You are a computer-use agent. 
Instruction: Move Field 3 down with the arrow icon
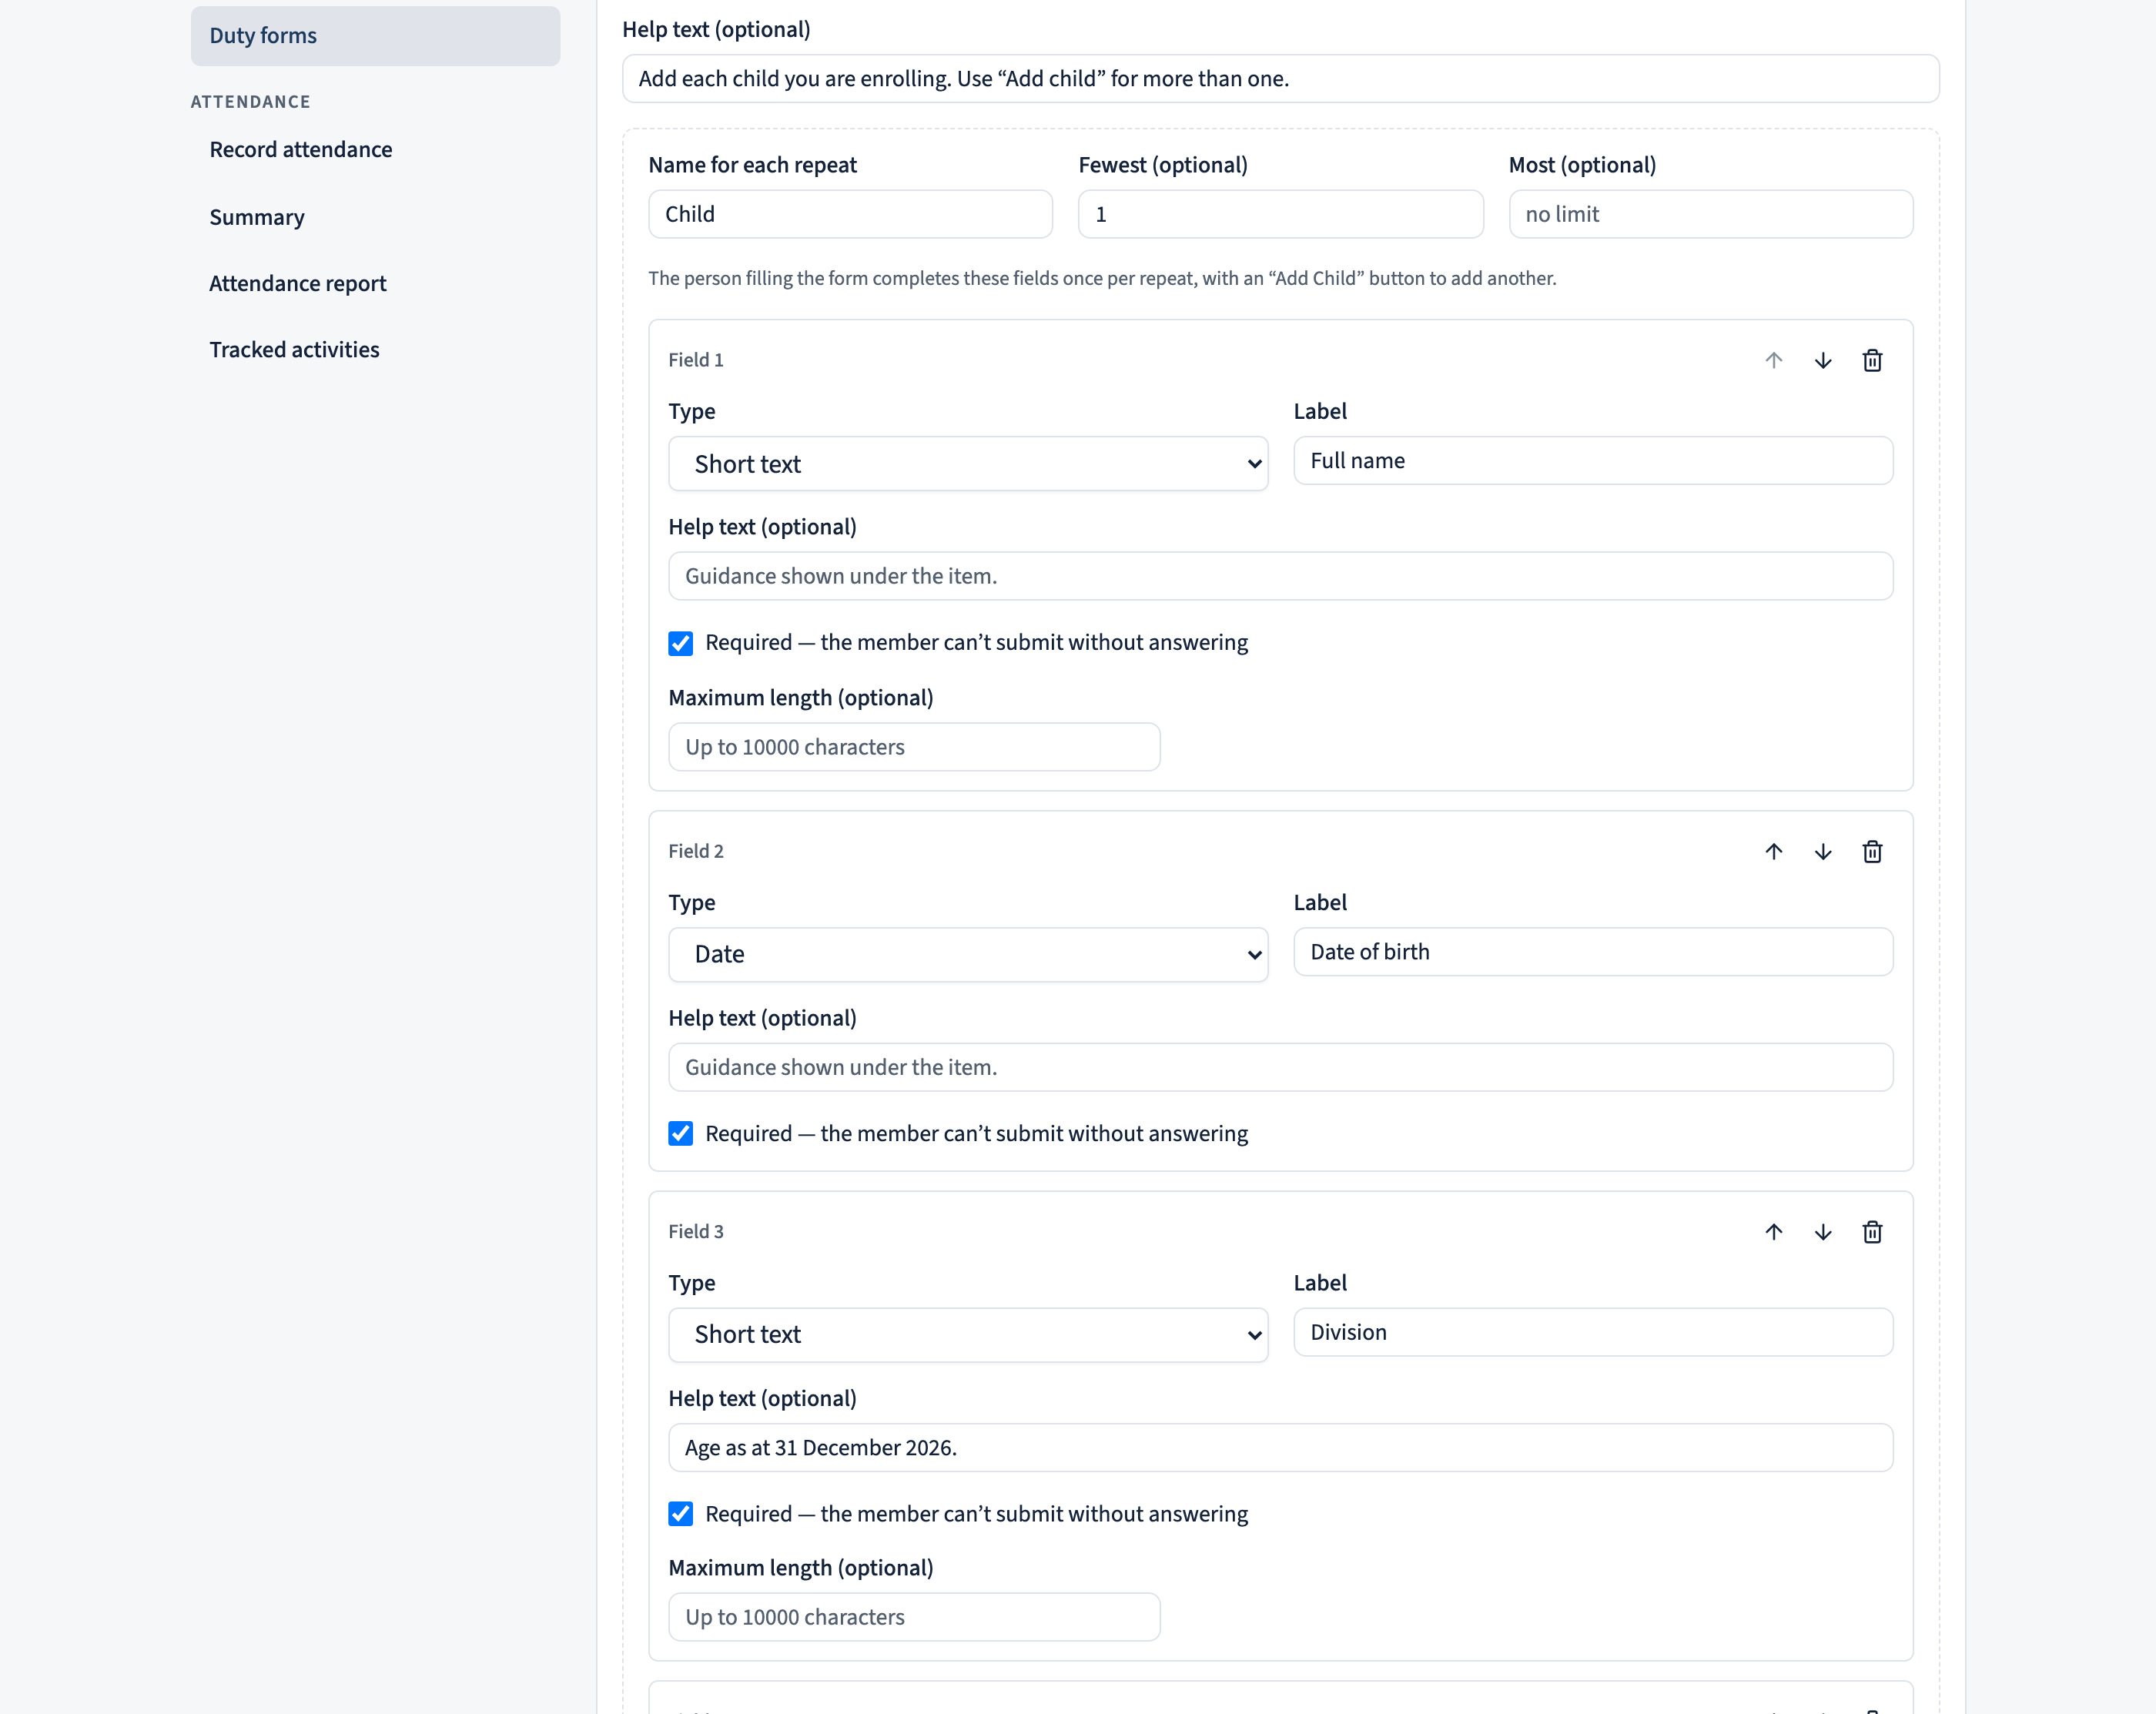pyautogui.click(x=1823, y=1231)
